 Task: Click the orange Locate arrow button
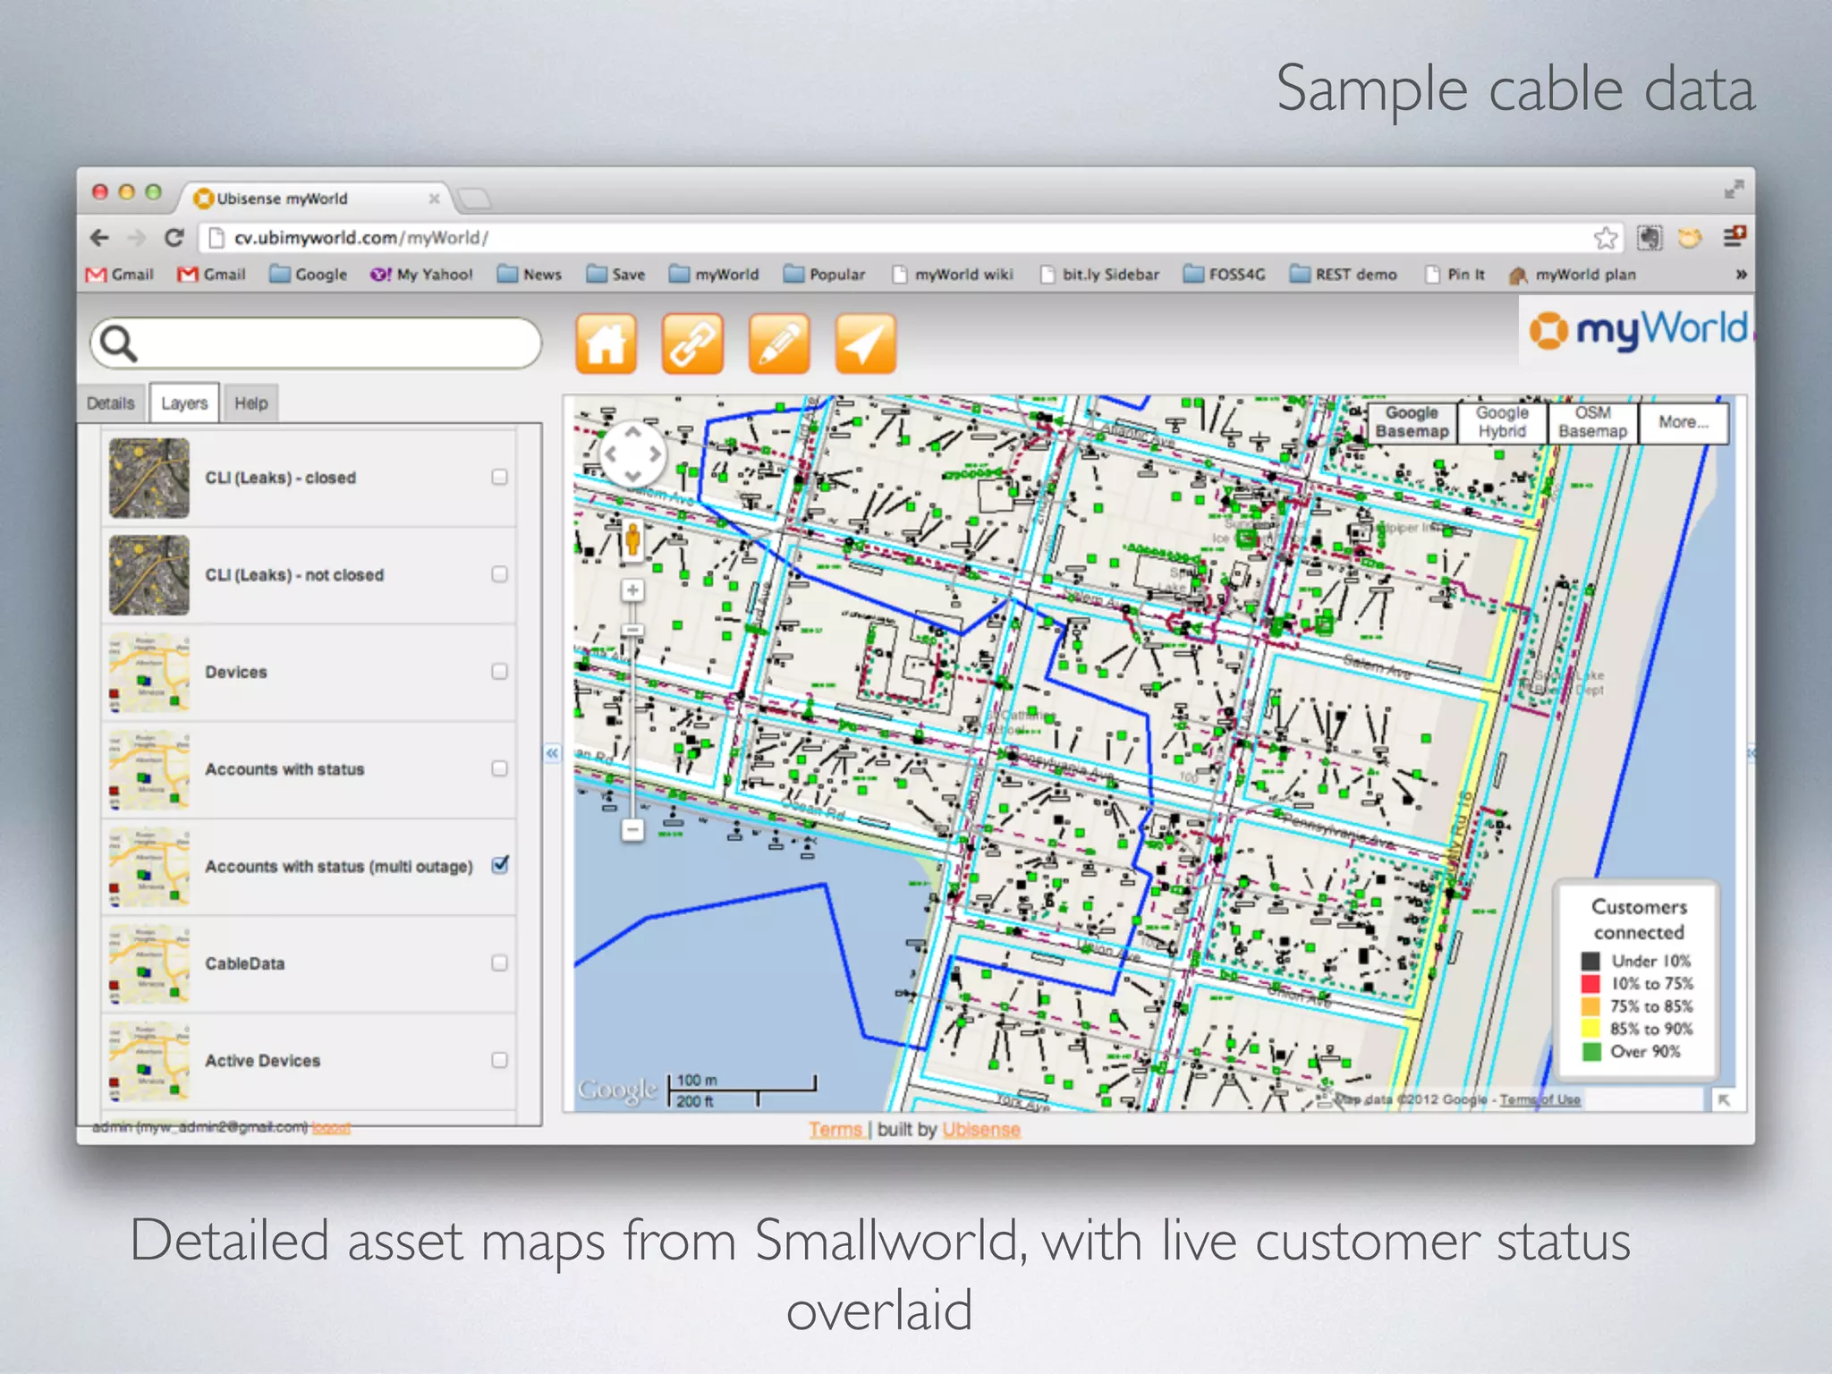point(865,343)
